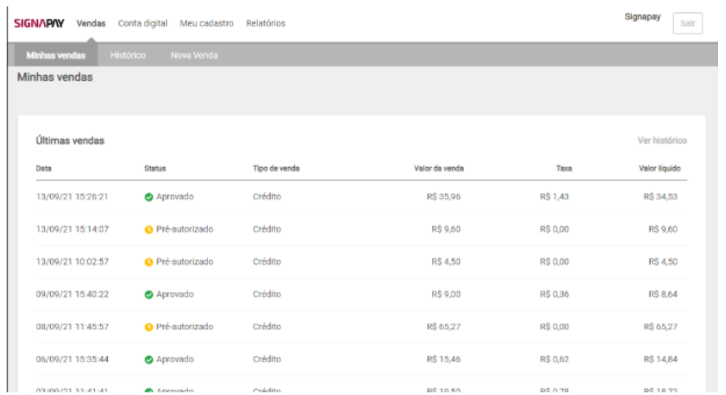Click orange status icon on 13/09/21 10:02:57 sale
The width and height of the screenshot is (726, 395).
148,261
